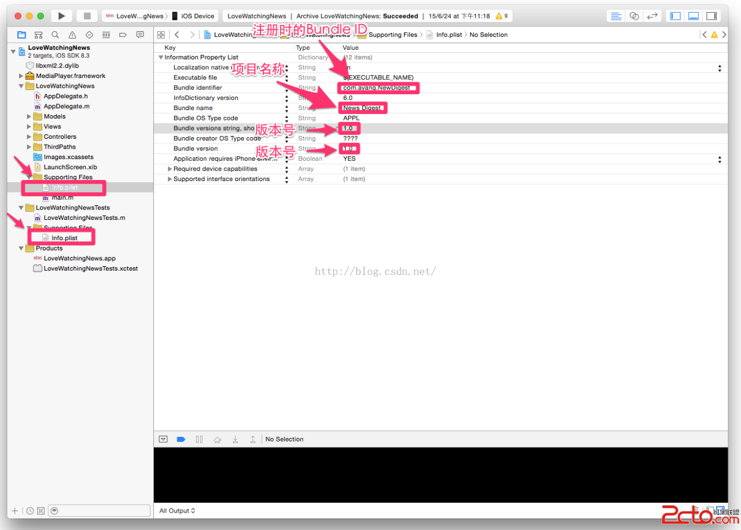741x530 pixels.
Task: Select the standard editor mode
Action: coord(617,16)
